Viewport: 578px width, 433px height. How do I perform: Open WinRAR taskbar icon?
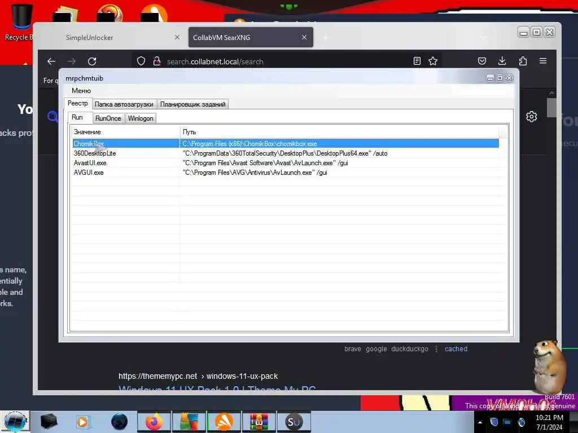click(259, 422)
